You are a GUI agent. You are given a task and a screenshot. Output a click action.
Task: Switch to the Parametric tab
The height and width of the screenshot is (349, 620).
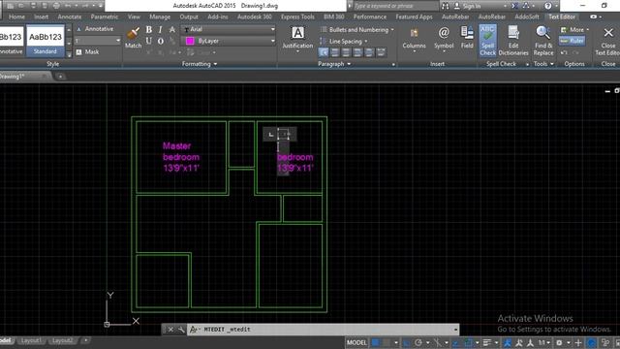tap(104, 16)
